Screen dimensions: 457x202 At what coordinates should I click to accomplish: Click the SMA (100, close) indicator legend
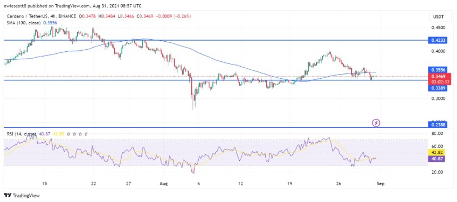[23, 22]
